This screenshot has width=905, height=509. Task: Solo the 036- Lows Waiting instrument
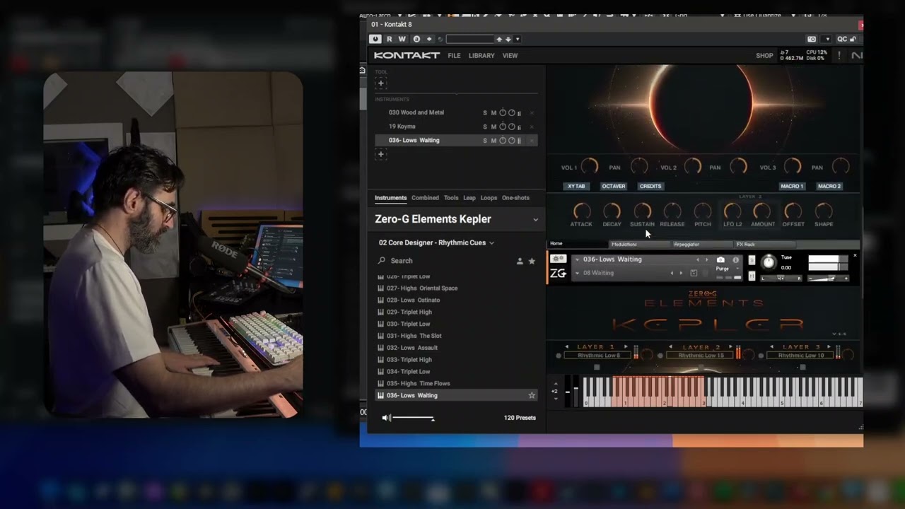(x=485, y=141)
